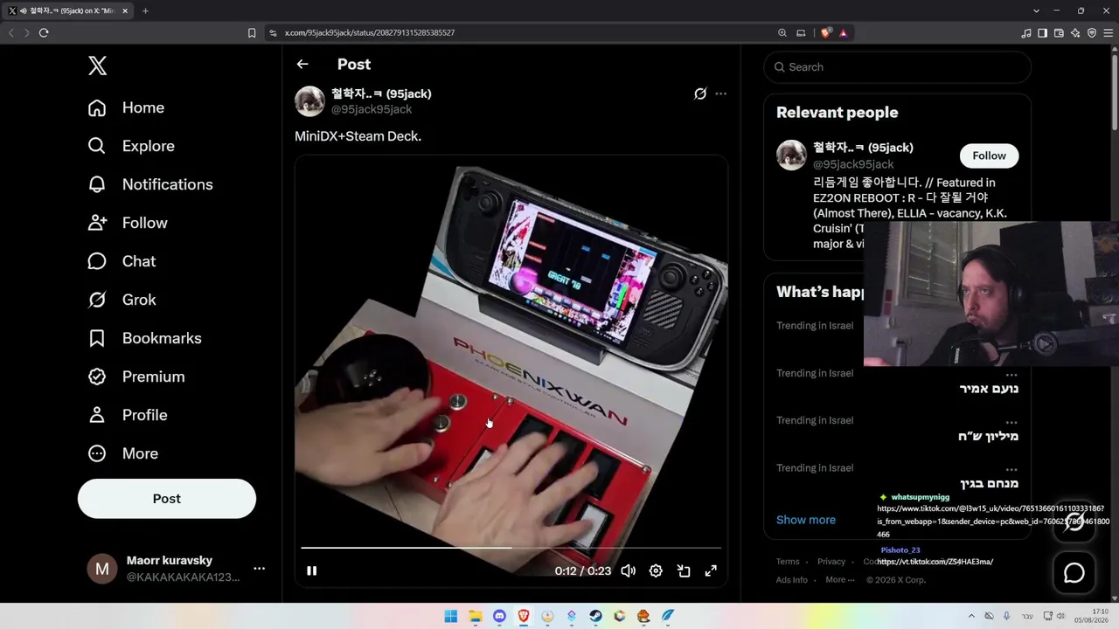Open the tab search dropdown arrow
The width and height of the screenshot is (1119, 629).
[1037, 10]
